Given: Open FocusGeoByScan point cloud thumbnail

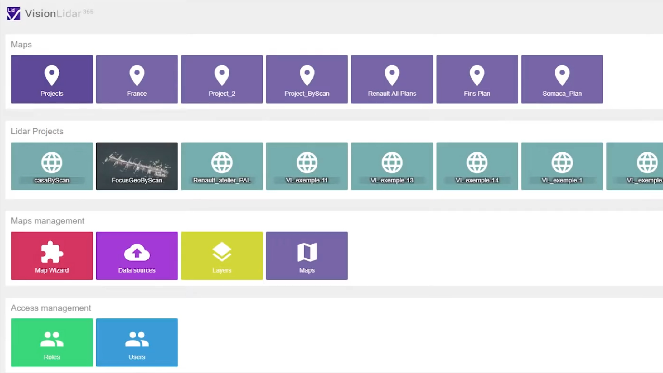Looking at the screenshot, I should 137,166.
